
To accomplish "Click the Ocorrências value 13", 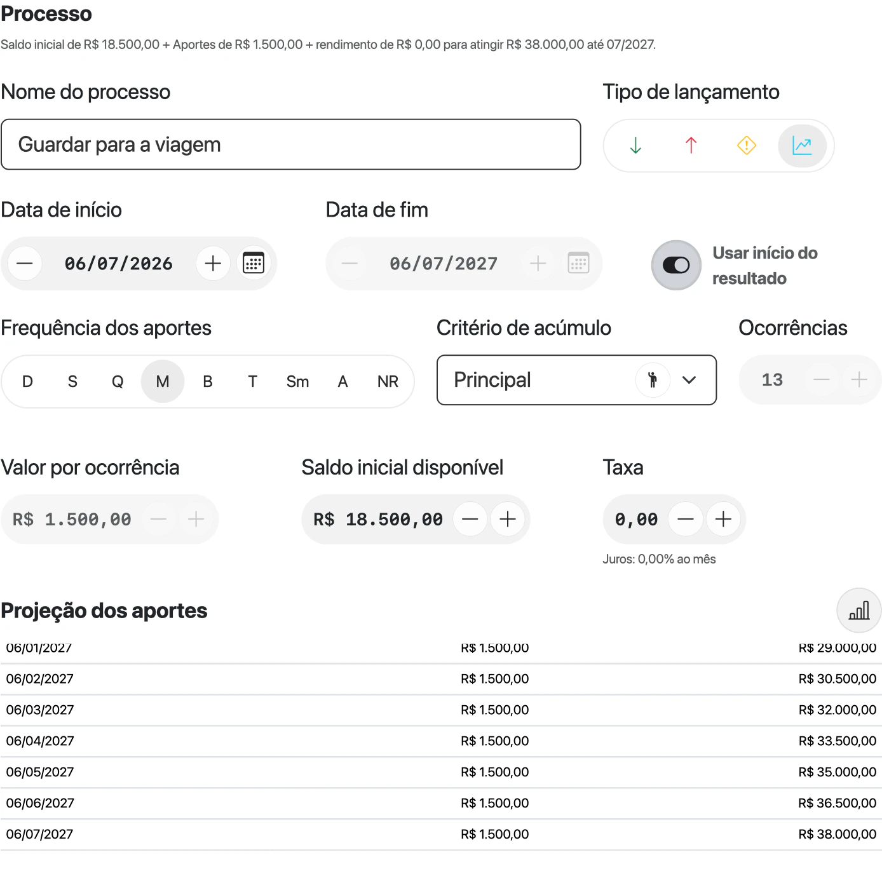I will point(772,380).
